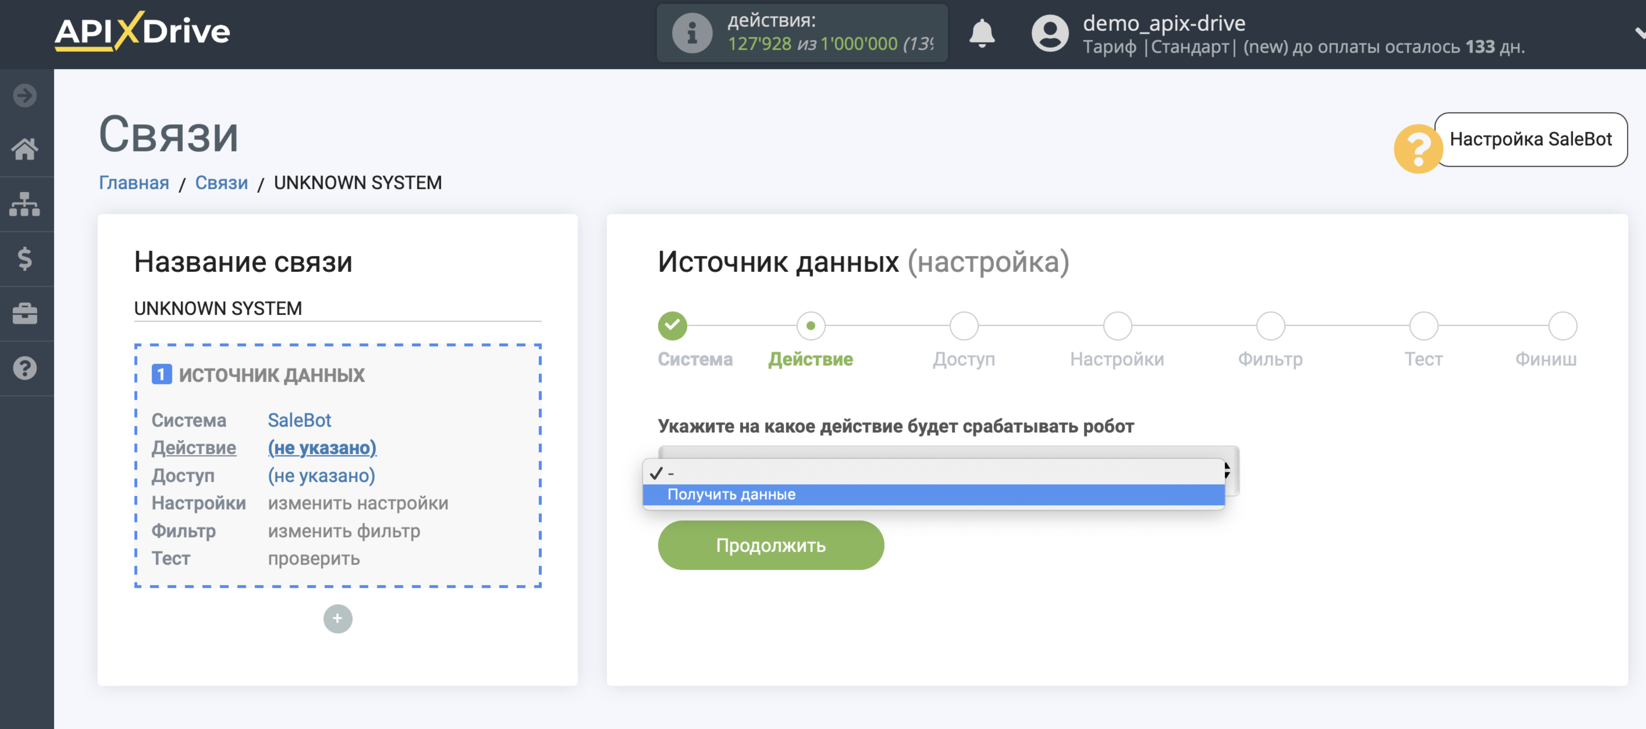Select the 'Доступ' step circle

(964, 325)
